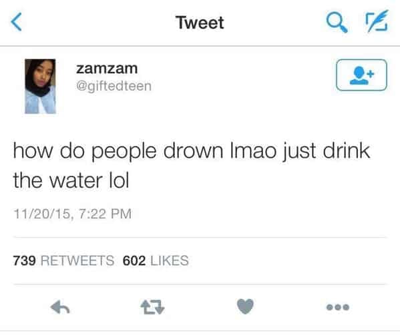The height and width of the screenshot is (335, 400).
Task: Compose a new tweet with quill icon
Action: coord(377,21)
